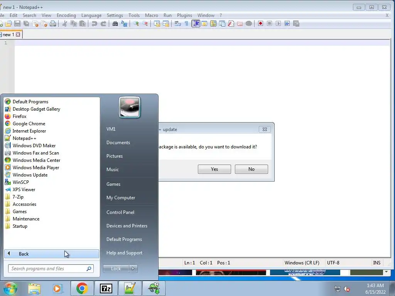Open Folder as Workspace toolbar icon

240,24
